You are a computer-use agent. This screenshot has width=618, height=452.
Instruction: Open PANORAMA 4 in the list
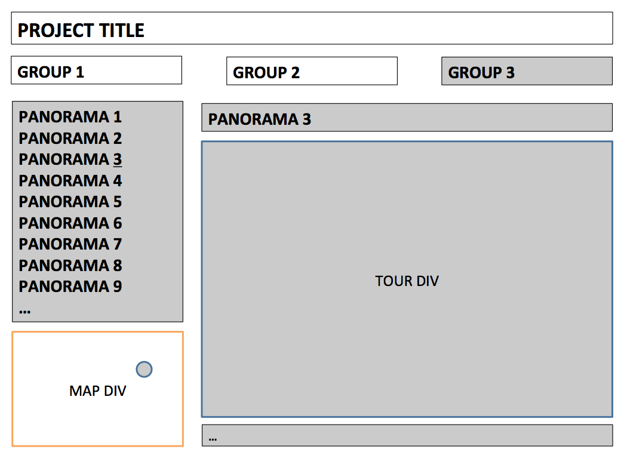tap(70, 181)
